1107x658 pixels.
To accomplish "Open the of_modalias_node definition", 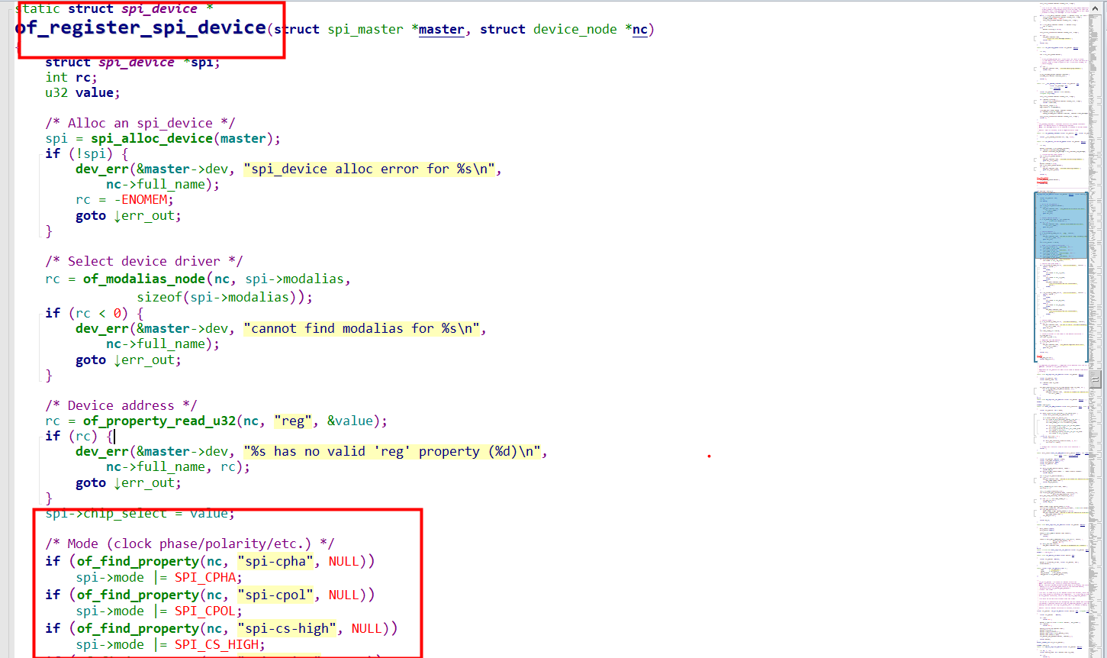I will pyautogui.click(x=143, y=279).
